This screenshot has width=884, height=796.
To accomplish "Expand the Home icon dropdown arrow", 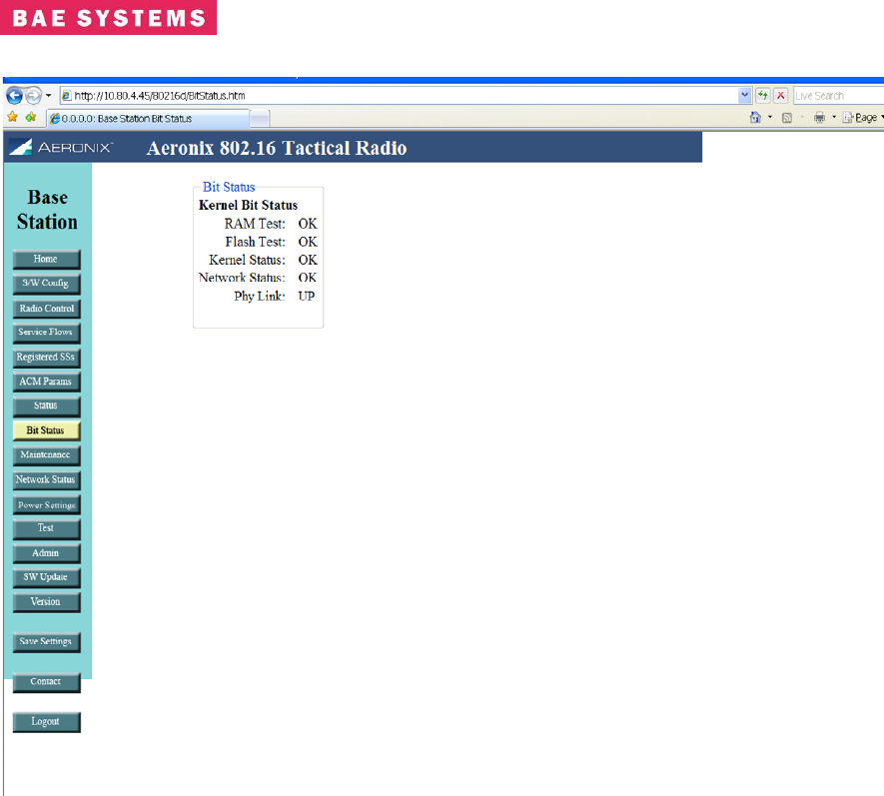I will (x=770, y=117).
